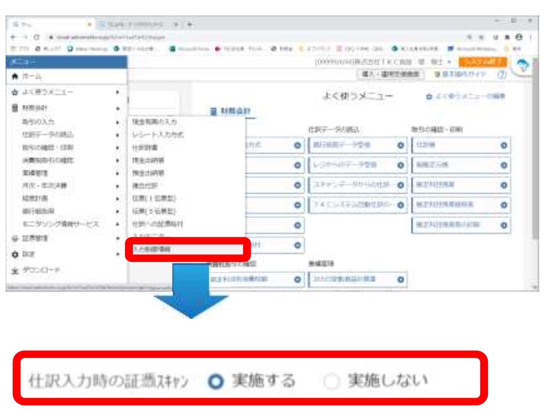
Task: Select 伝票(1伝票型) in the submenu
Action: pos(154,198)
